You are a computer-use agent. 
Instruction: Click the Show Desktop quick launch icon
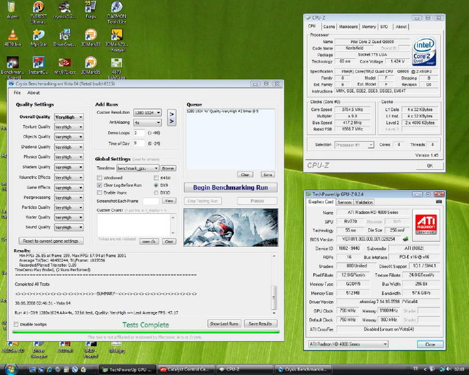33,369
